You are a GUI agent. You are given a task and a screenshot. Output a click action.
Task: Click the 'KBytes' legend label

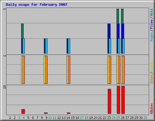151,109
